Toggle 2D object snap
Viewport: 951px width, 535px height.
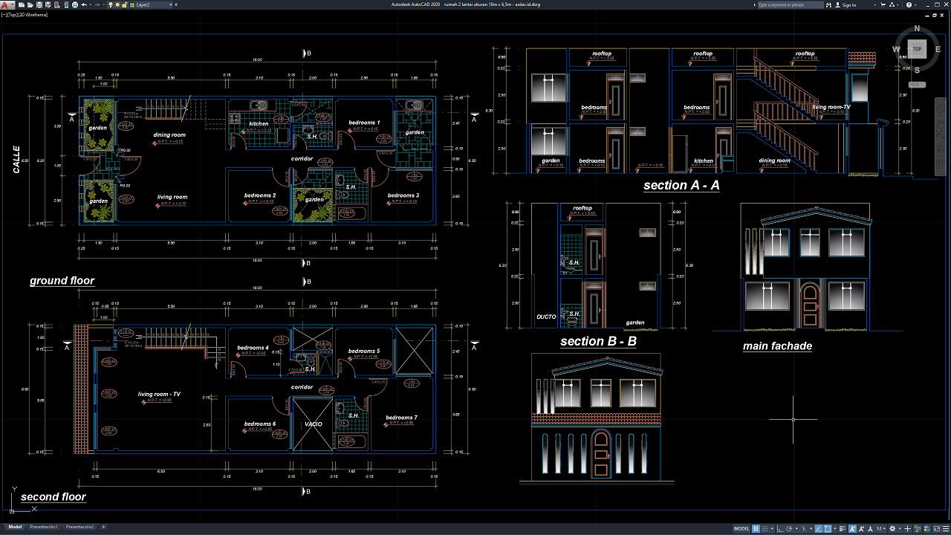(x=828, y=528)
